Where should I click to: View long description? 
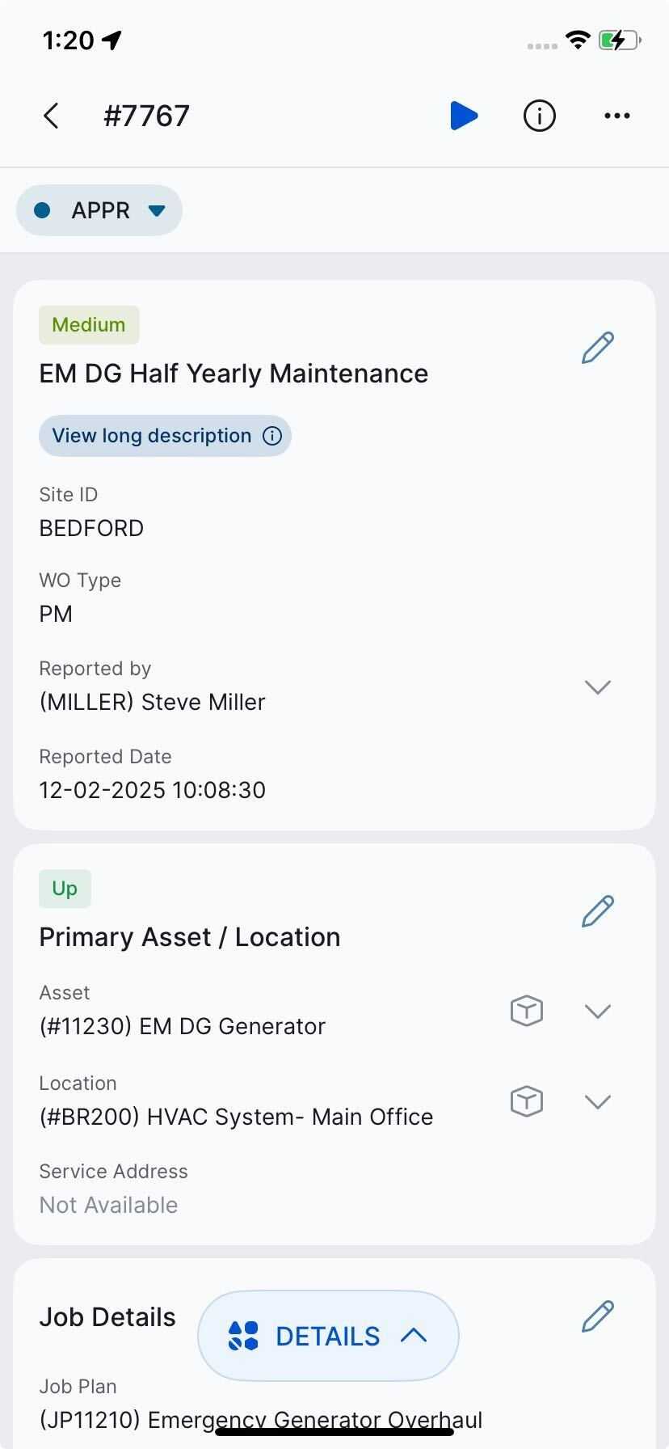(165, 436)
